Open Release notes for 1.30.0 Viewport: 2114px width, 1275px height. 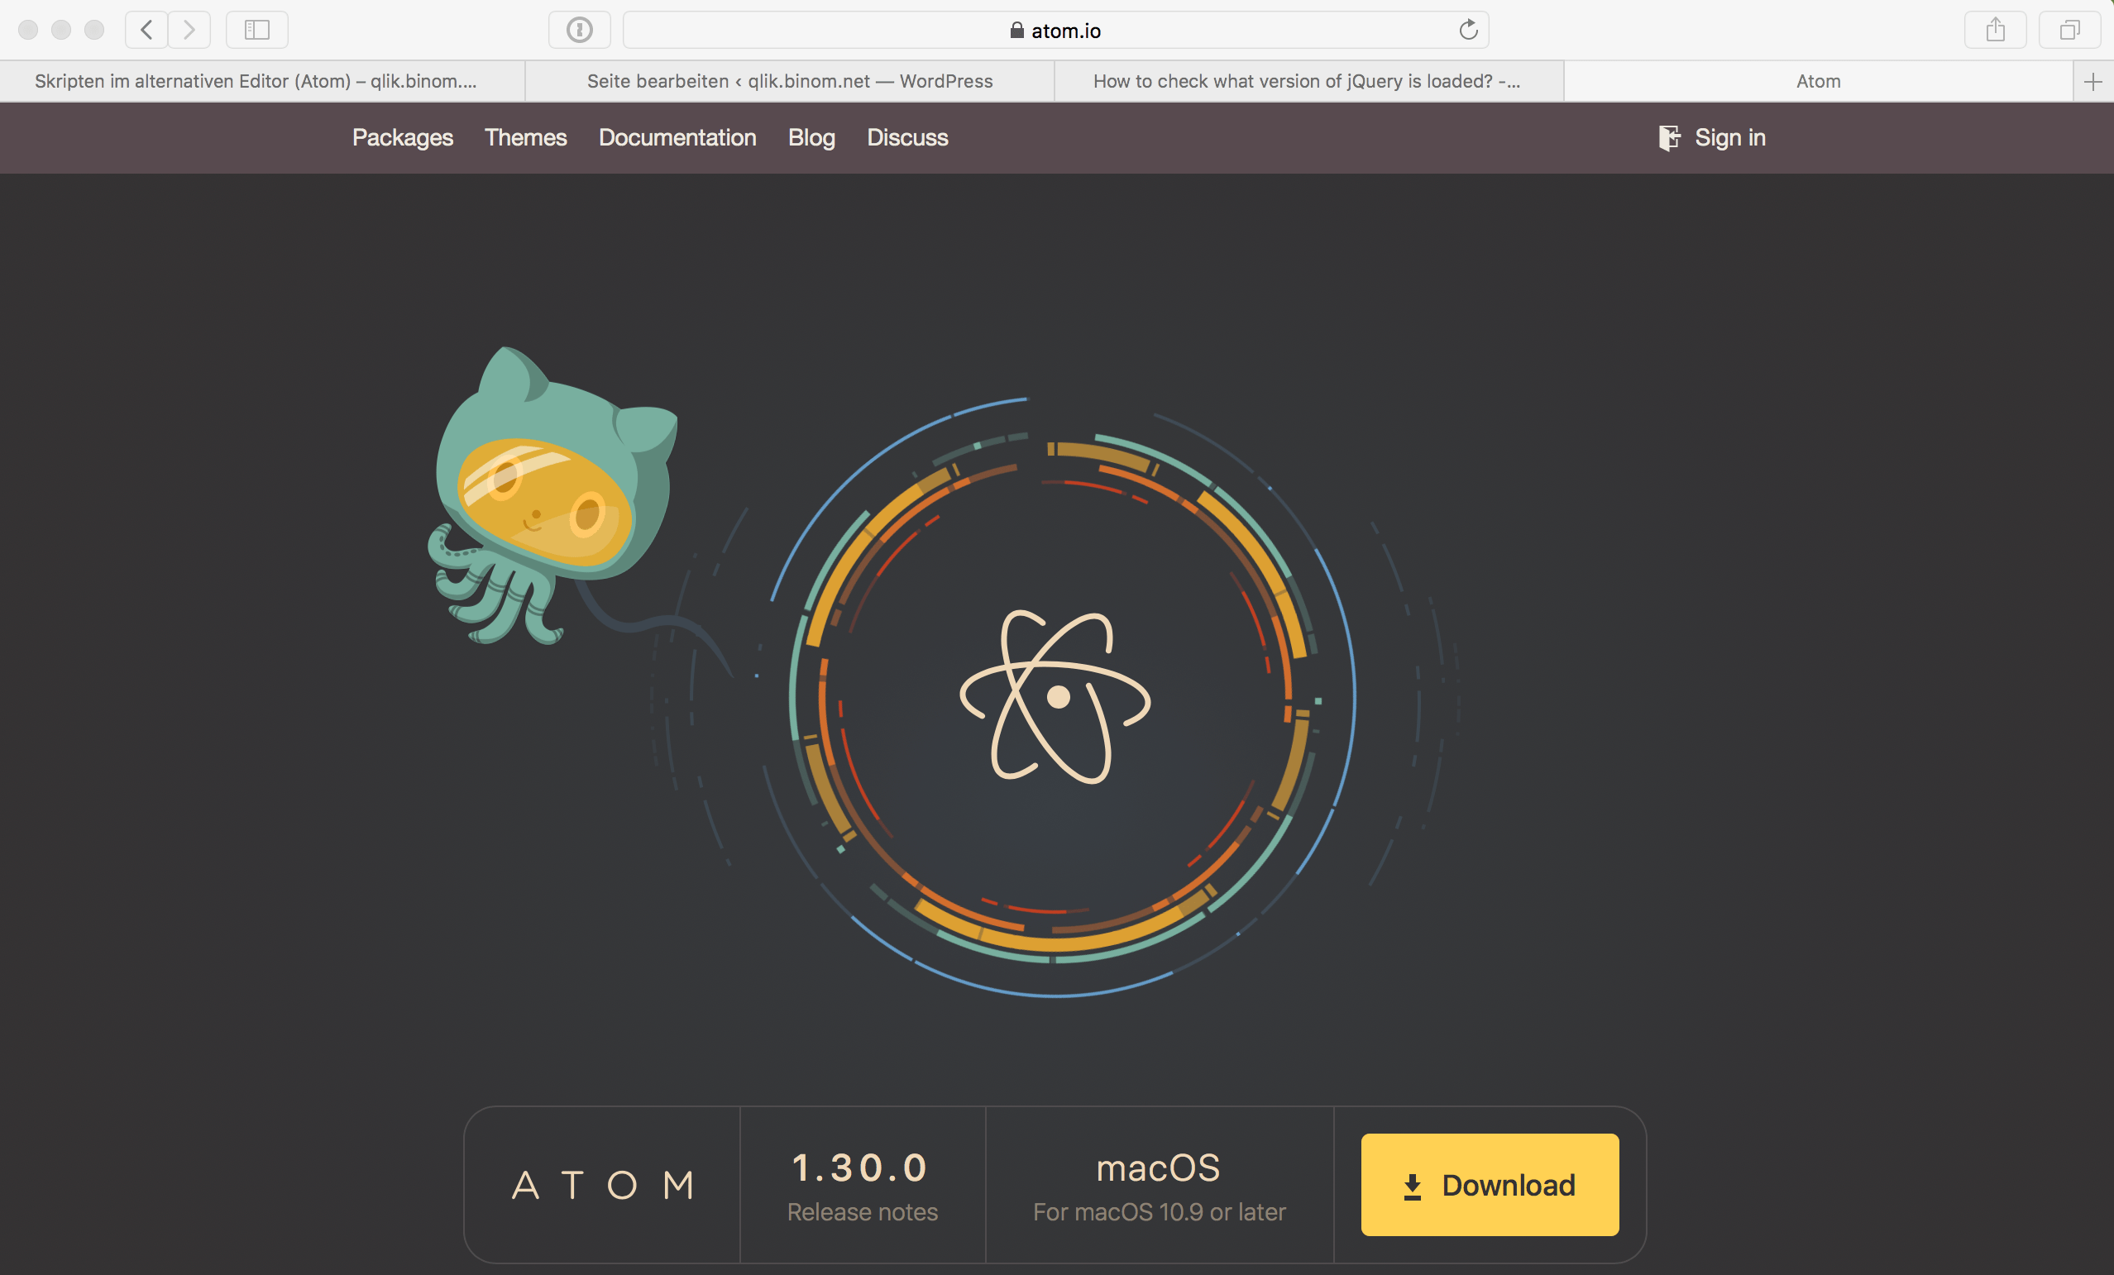point(863,1211)
